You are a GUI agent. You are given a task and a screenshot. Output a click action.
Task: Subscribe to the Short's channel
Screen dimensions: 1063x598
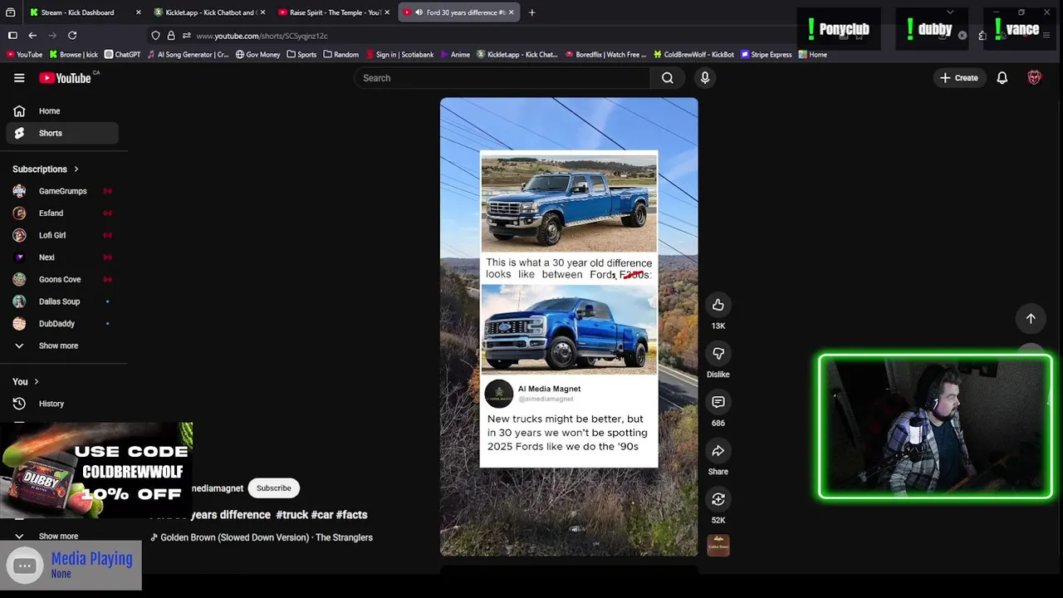point(273,488)
